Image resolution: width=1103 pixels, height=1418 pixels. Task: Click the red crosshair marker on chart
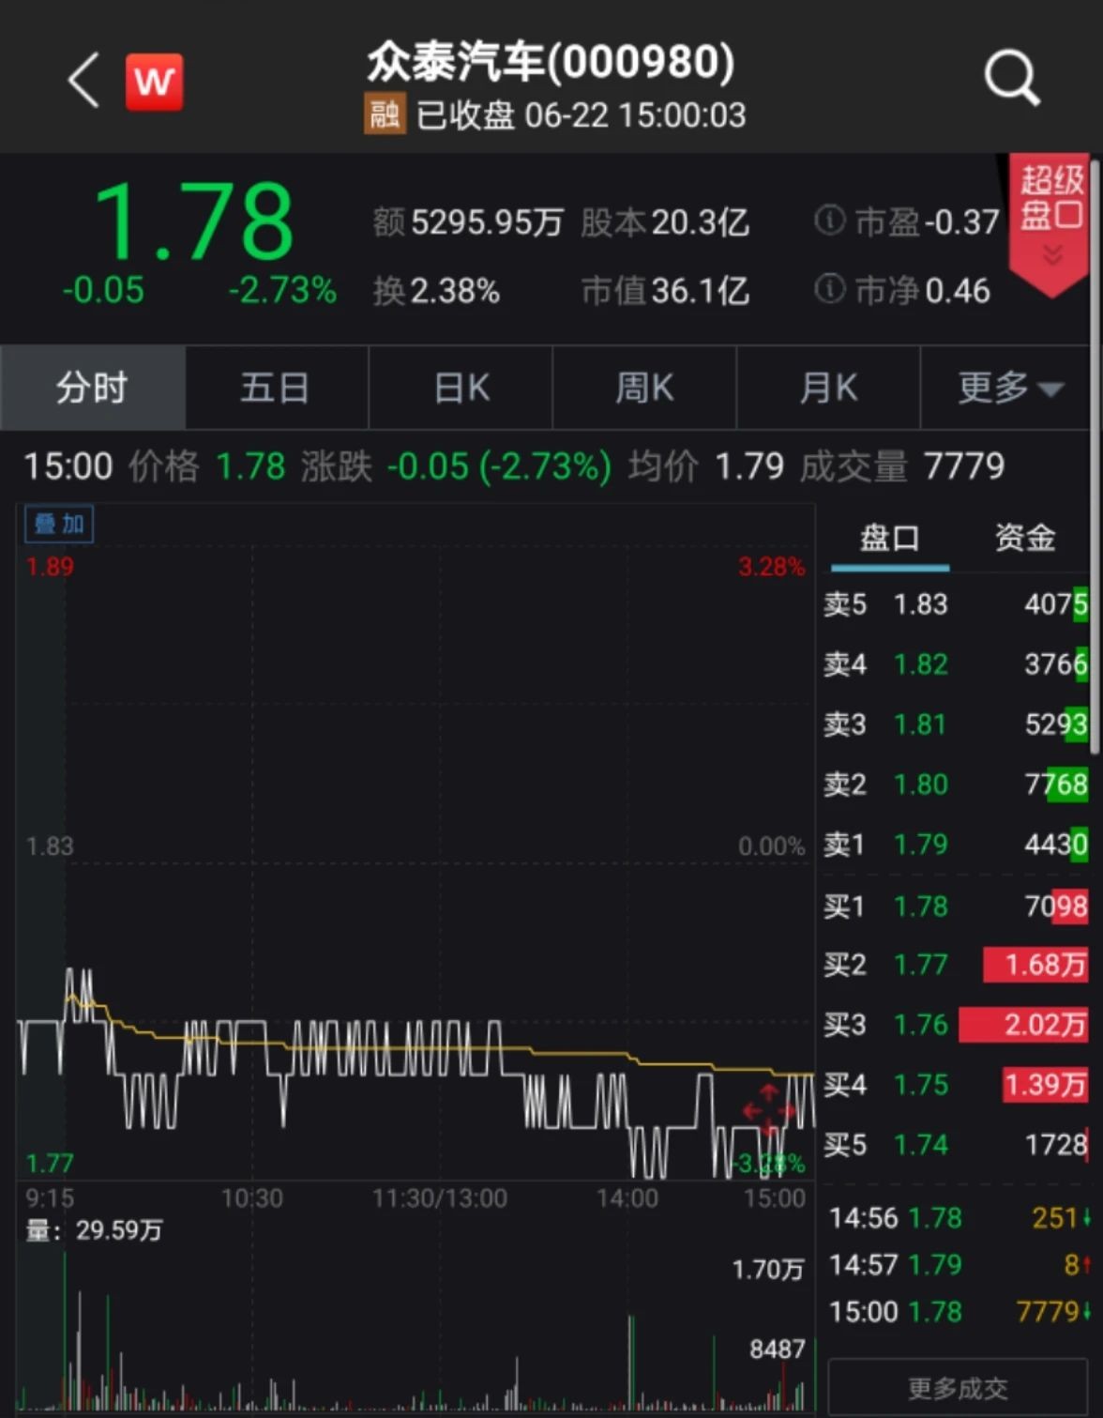(769, 1111)
